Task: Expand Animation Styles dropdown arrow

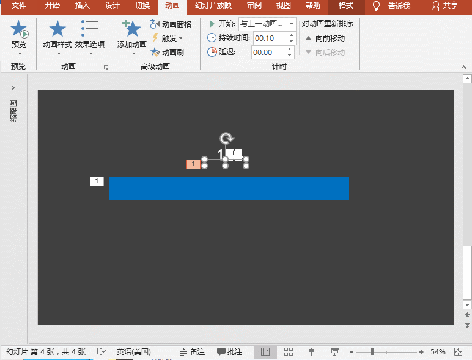Action: [x=59, y=54]
